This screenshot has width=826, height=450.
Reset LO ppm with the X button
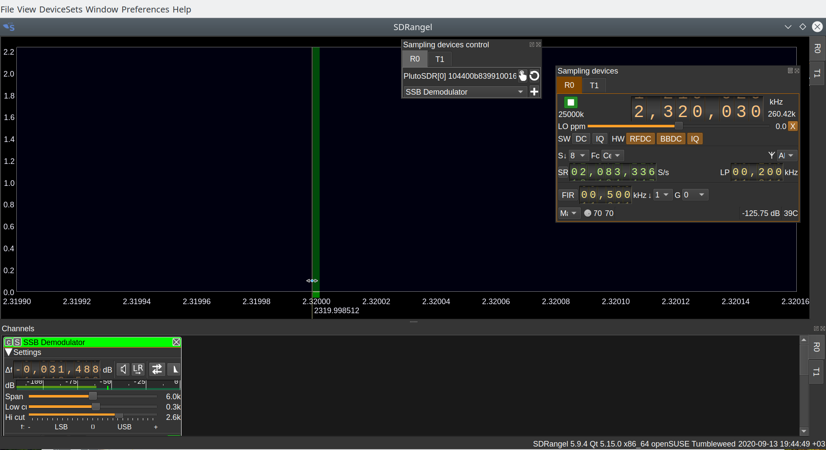[792, 126]
